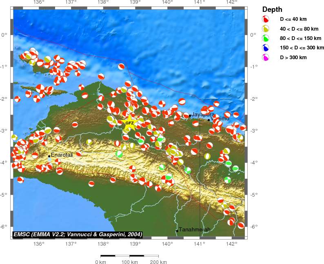Select the '40 < D <= 80 km' label

click(299, 29)
